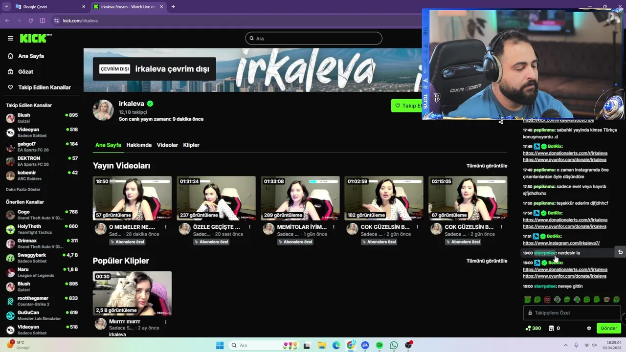626x352 pixels.
Task: Expand the system tray hidden icons
Action: pos(566,345)
